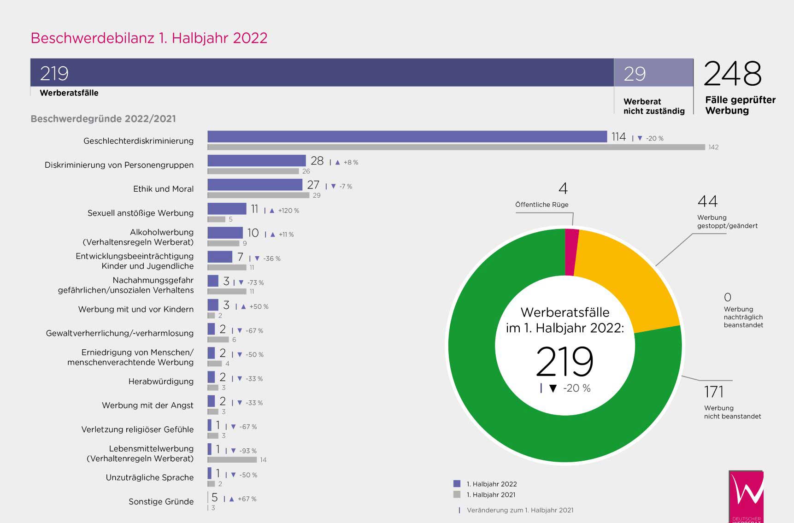
Task: Click the label Ethik und Moral
Action: (x=163, y=189)
